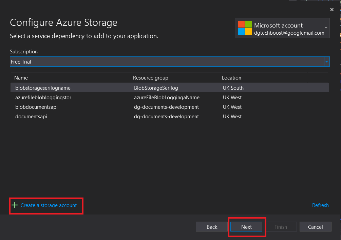Expand the Microsoft account switcher arrow
The height and width of the screenshot is (240, 341).
click(326, 28)
